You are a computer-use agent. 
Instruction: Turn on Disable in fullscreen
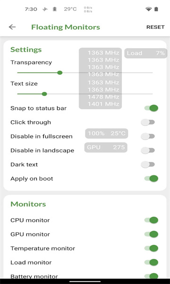tap(148, 136)
